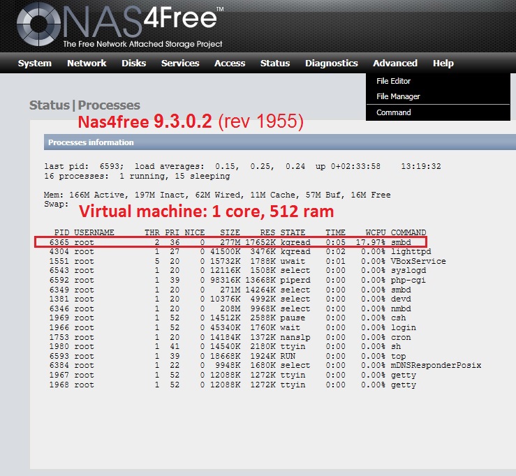Open the Disks menu
This screenshot has width=516, height=476.
point(133,63)
